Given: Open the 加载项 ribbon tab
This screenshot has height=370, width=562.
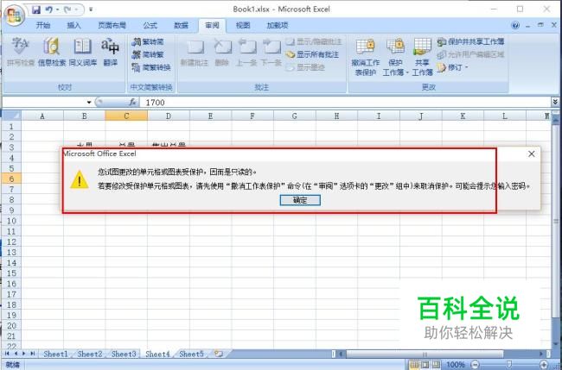Looking at the screenshot, I should coord(277,25).
